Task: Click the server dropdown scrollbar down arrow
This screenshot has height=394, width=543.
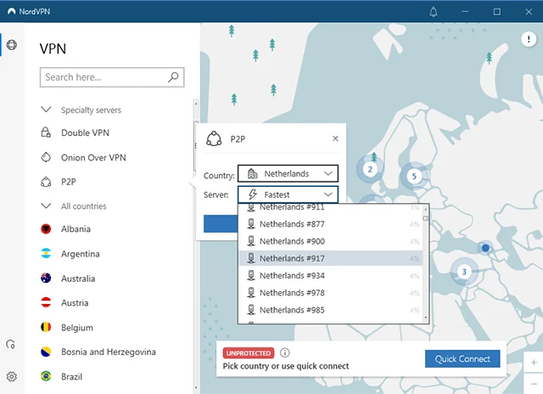Action: point(426,318)
